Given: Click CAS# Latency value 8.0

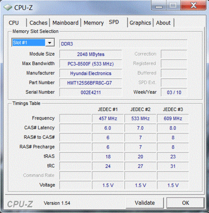Looking at the screenshot, I should click(173, 128).
